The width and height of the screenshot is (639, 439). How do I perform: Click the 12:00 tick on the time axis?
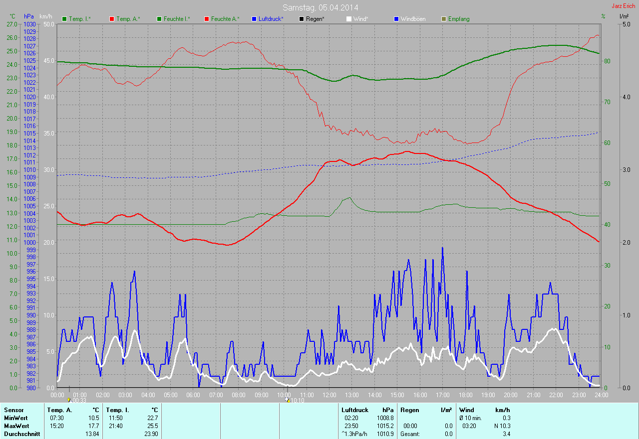pyautogui.click(x=329, y=394)
